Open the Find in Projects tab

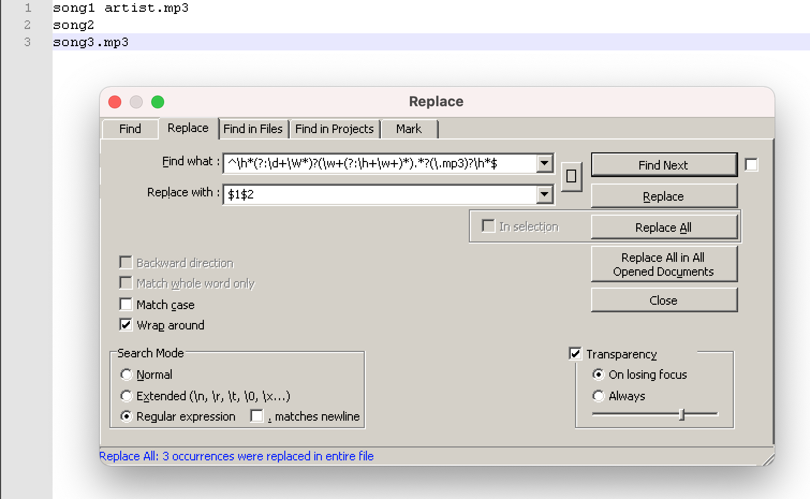click(334, 129)
